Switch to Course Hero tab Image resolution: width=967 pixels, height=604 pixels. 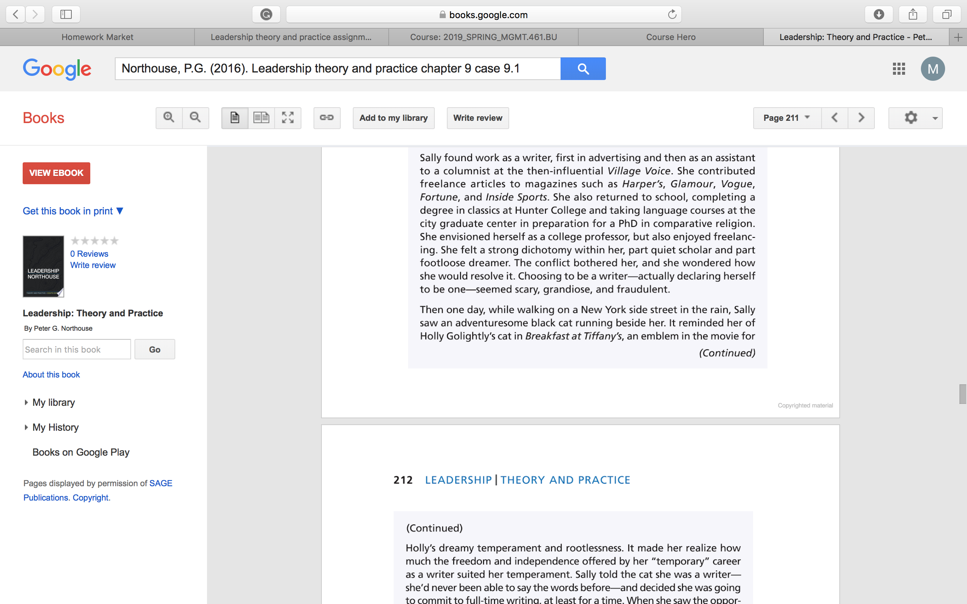671,37
